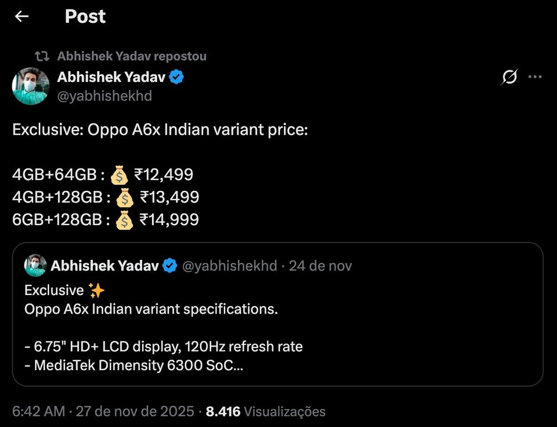
Task: Click verified badge inside the quoted post
Action: pos(169,266)
